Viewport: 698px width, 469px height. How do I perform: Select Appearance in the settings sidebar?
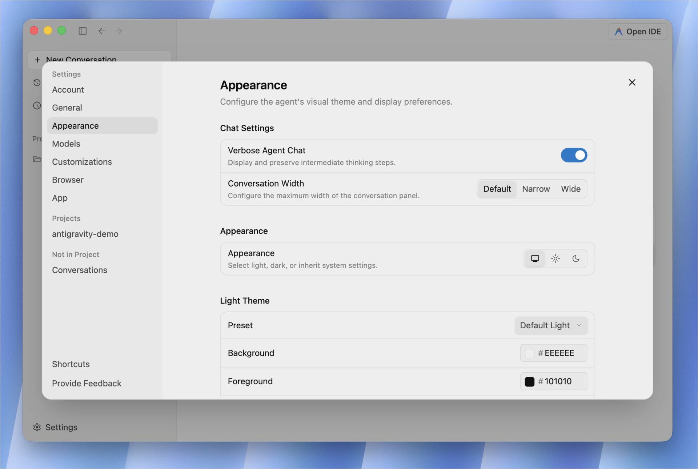coord(102,126)
